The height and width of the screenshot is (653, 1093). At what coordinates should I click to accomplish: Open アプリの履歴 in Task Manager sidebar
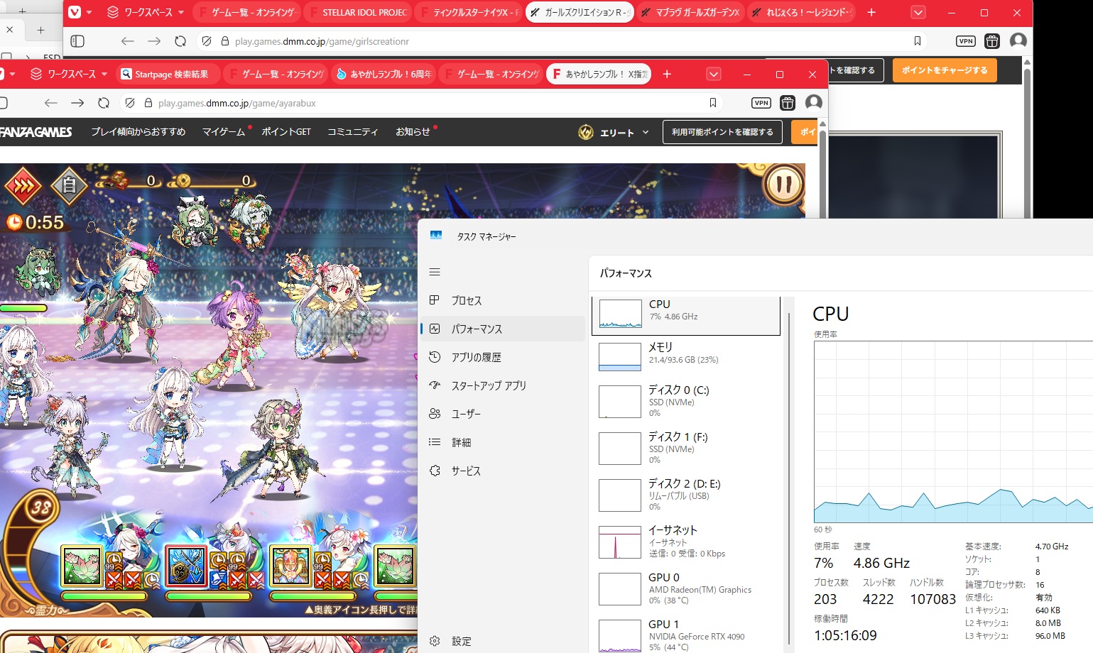click(x=476, y=358)
